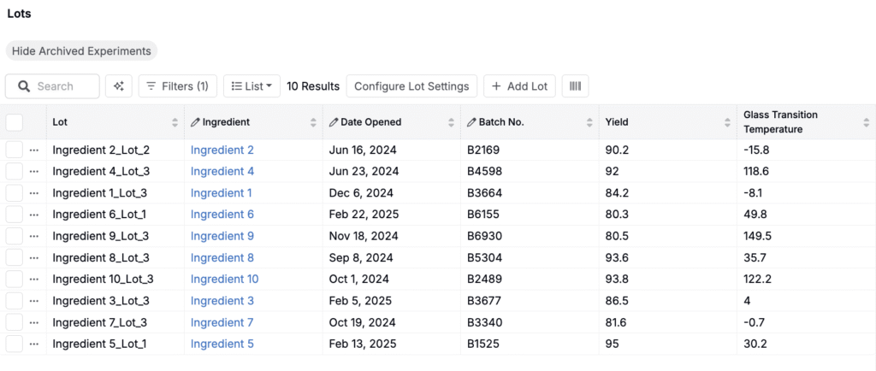Expand the List view dropdown

coord(252,86)
